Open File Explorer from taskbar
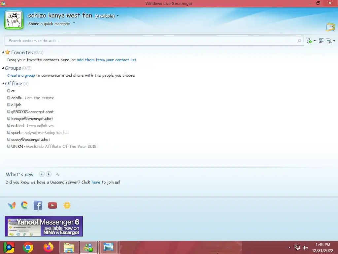The width and height of the screenshot is (338, 254). [69, 247]
